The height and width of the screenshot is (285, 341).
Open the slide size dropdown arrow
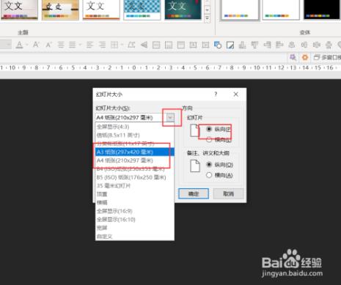(170, 118)
